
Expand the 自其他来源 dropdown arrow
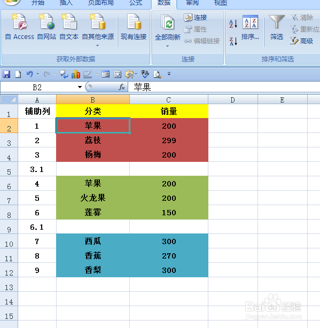pyautogui.click(x=97, y=45)
